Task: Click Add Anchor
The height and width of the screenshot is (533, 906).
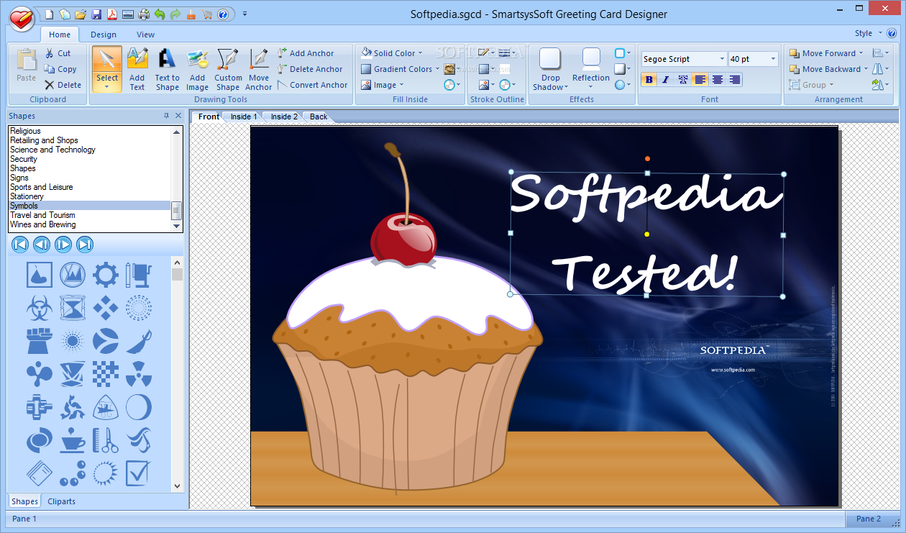Action: pos(306,53)
